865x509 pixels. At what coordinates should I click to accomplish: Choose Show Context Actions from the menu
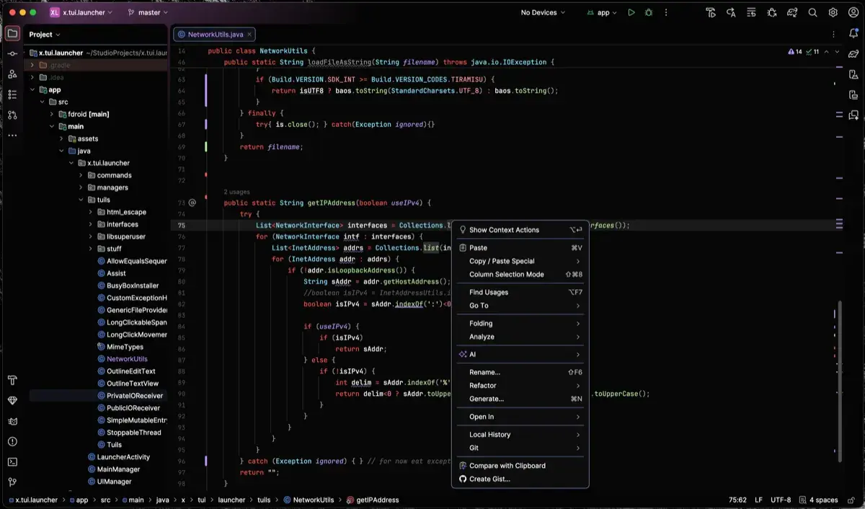[x=520, y=230]
